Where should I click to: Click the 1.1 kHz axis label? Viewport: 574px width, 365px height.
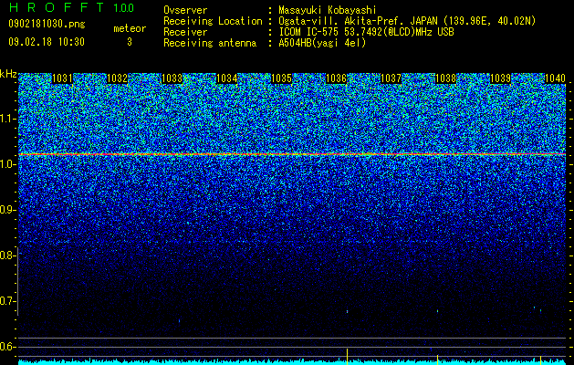pos(8,119)
